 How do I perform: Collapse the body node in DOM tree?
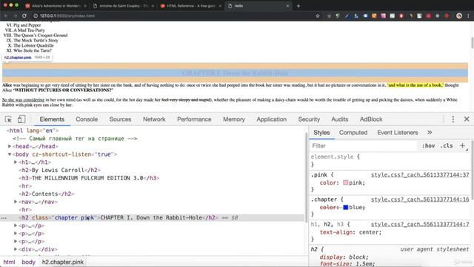click(10, 154)
